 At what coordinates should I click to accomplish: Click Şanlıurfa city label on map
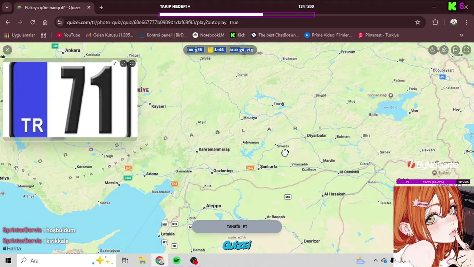[269, 167]
